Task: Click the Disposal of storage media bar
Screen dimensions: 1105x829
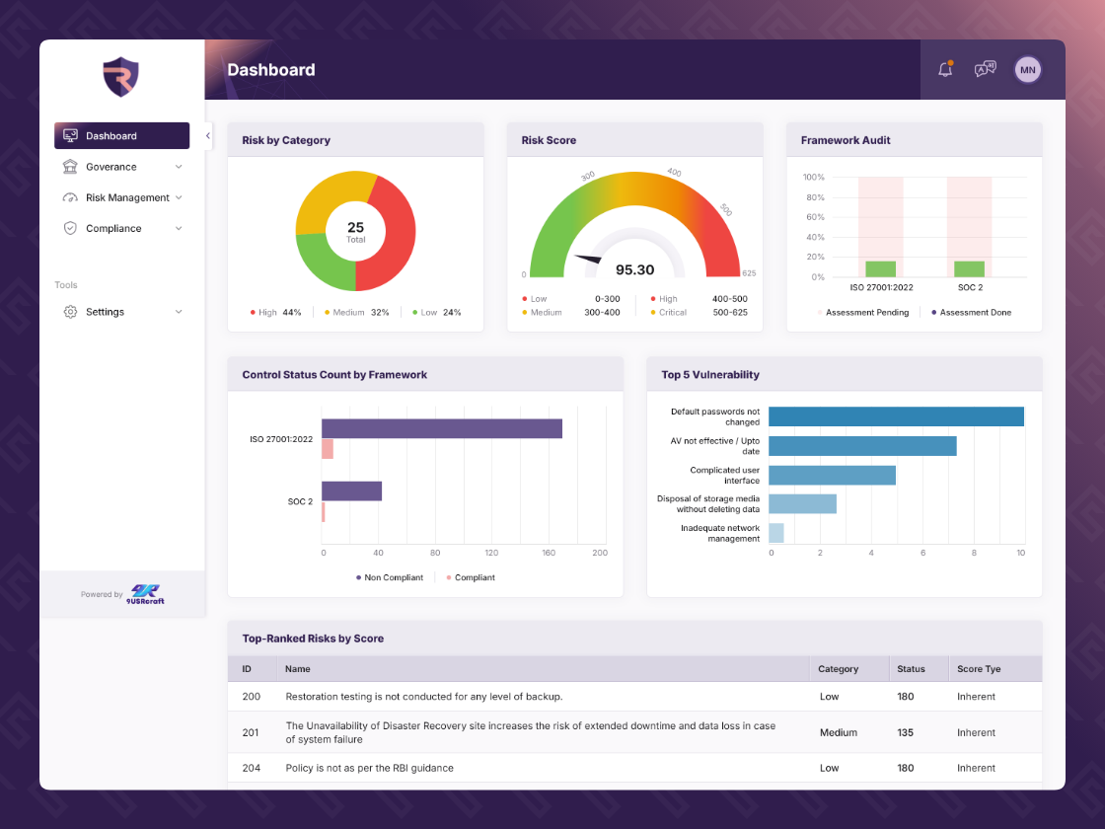Action: point(803,504)
